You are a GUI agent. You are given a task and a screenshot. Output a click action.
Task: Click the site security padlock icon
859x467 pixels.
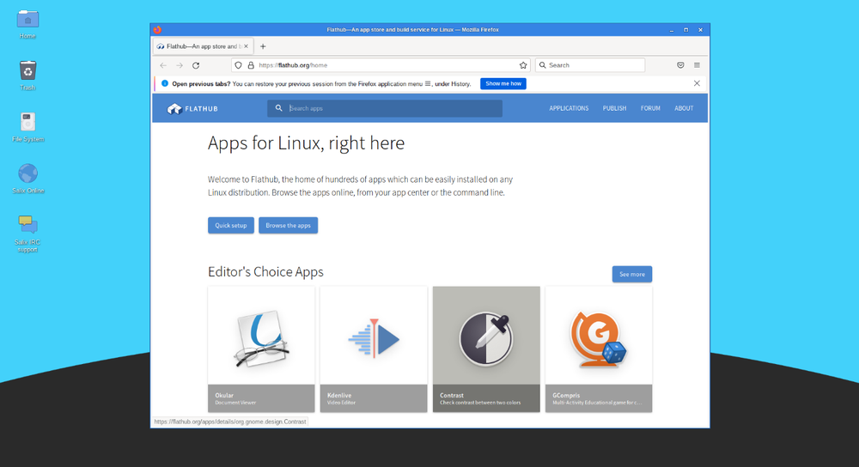coord(251,65)
